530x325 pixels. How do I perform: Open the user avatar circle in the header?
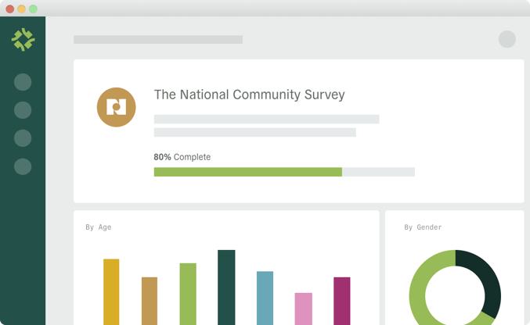point(507,39)
